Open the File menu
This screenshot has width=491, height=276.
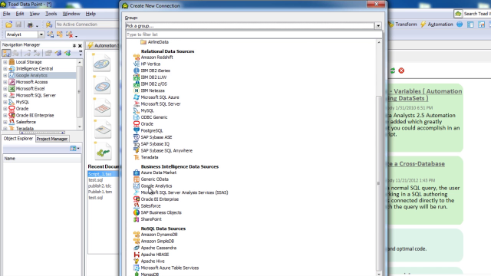(7, 14)
